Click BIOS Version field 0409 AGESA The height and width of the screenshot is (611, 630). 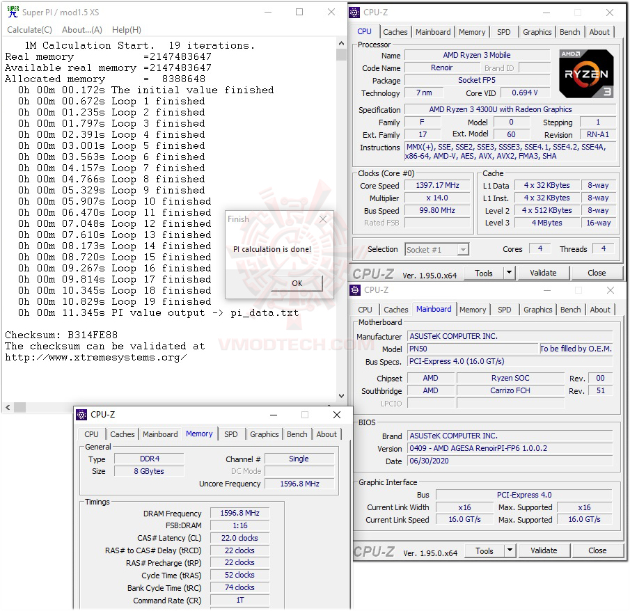(x=510, y=448)
